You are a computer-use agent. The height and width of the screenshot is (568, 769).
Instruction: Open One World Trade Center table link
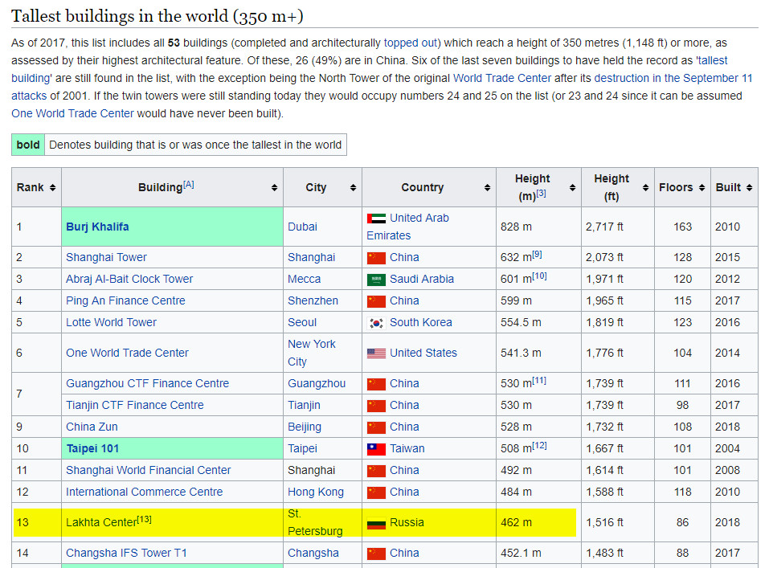click(x=128, y=353)
